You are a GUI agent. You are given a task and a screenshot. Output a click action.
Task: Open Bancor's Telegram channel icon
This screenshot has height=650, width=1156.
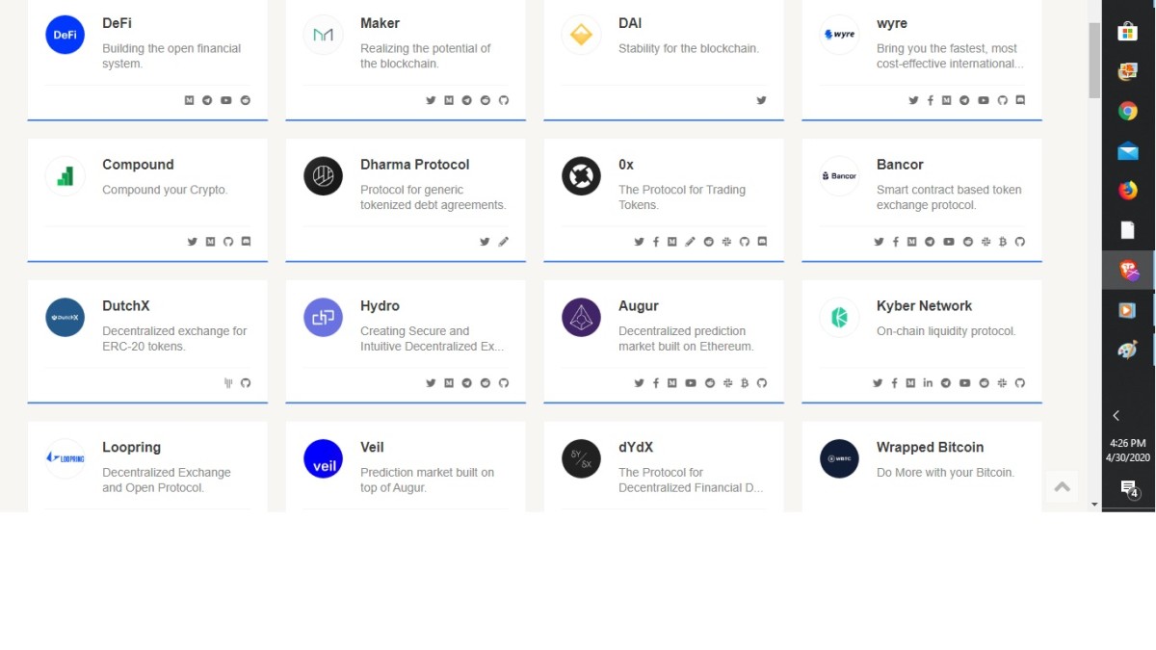[x=931, y=241]
